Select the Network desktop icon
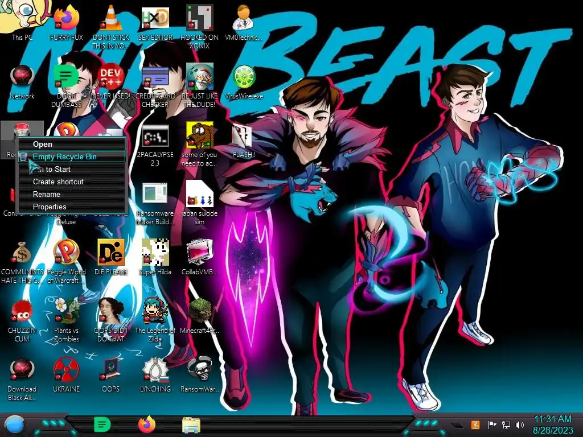The height and width of the screenshot is (437, 583). (x=22, y=82)
